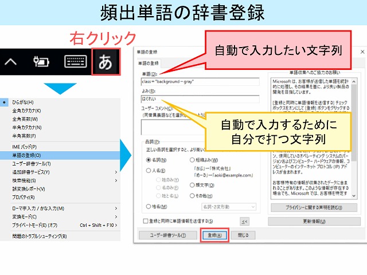Screen dimensions: 367x275
Task: Select 全角カタカナ(K) input mode
Action: tap(60, 111)
